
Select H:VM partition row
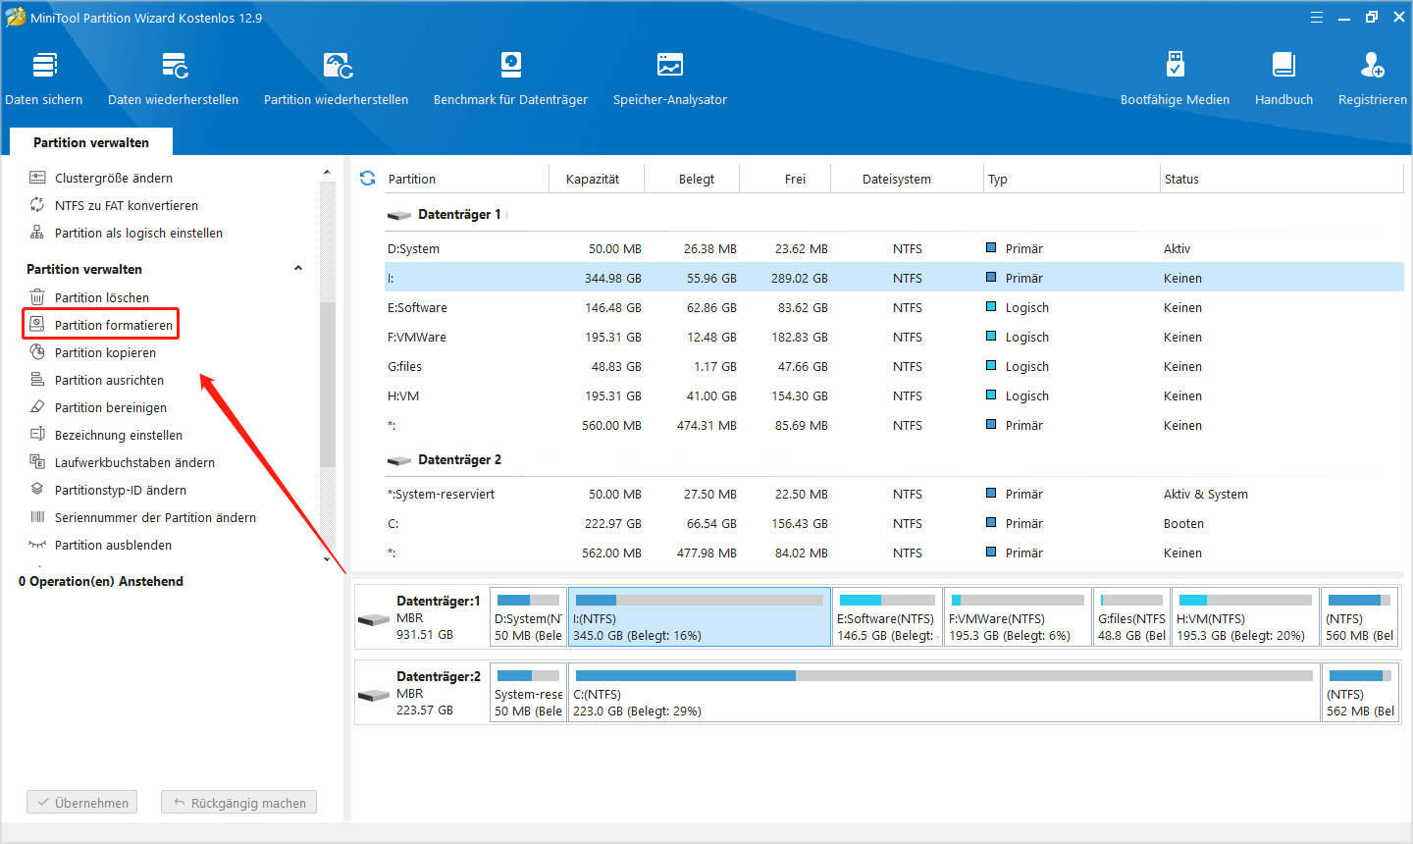click(x=894, y=396)
